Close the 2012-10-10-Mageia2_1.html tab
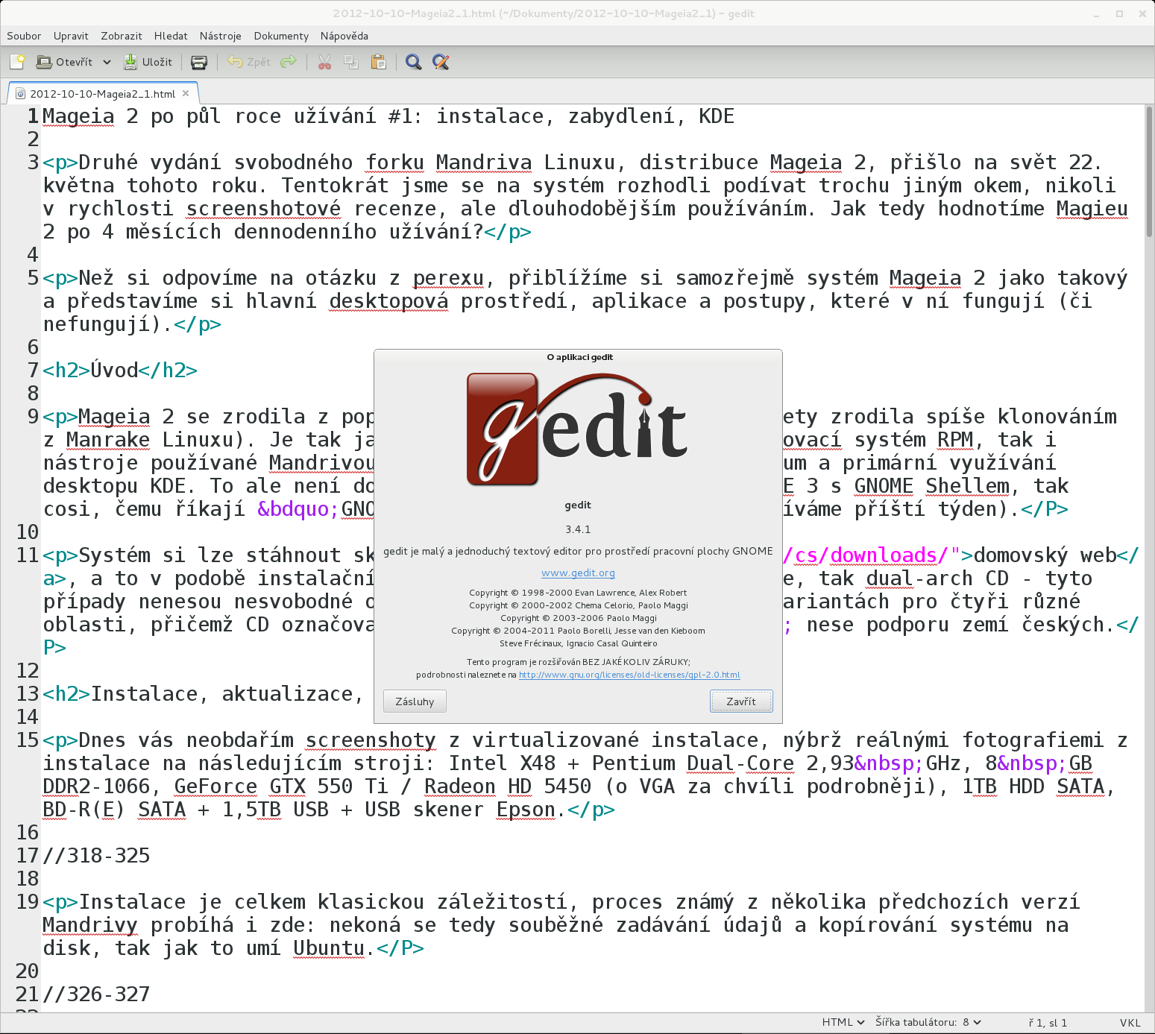This screenshot has width=1155, height=1034. (x=186, y=93)
